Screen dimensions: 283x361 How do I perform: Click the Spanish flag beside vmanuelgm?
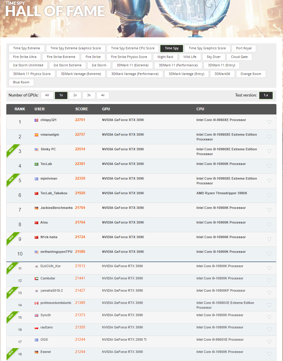36,135
